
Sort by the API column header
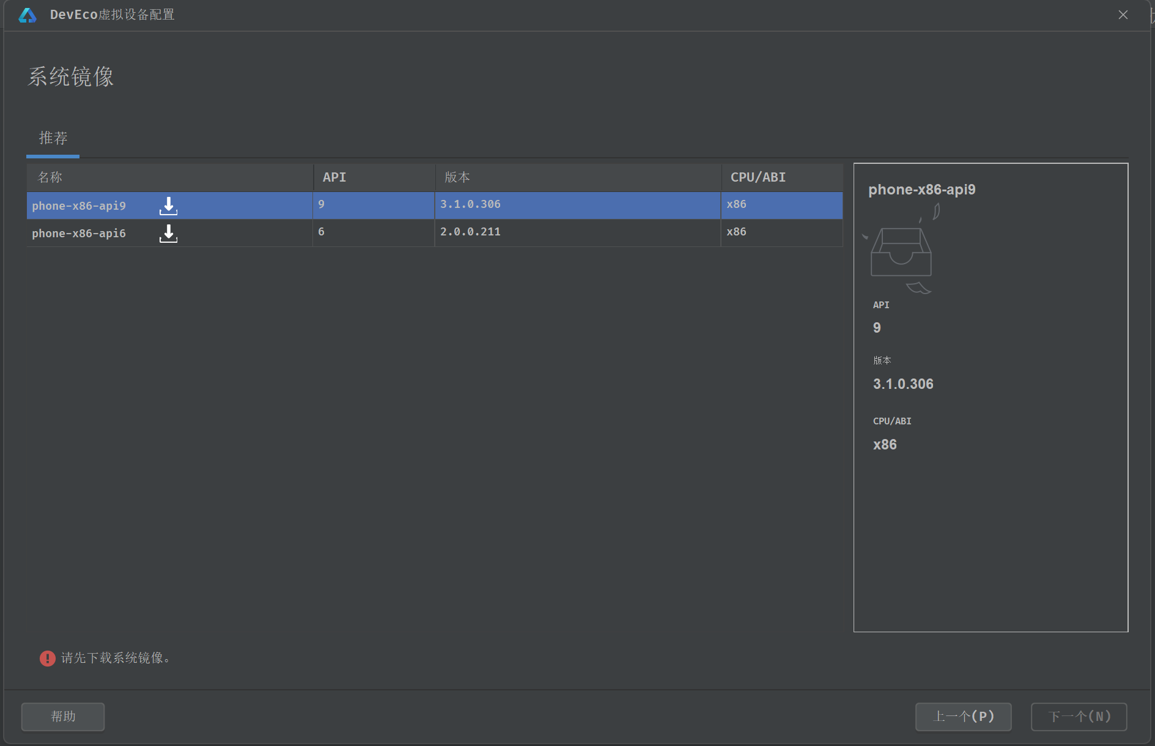click(x=374, y=177)
